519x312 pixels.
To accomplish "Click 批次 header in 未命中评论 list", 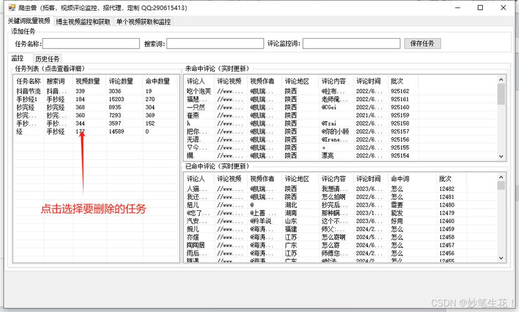I will [x=402, y=81].
